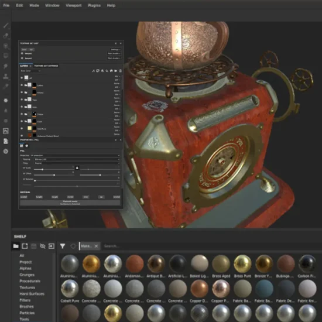Select the Smudge tool
This screenshot has width=322, height=322.
tap(6, 66)
